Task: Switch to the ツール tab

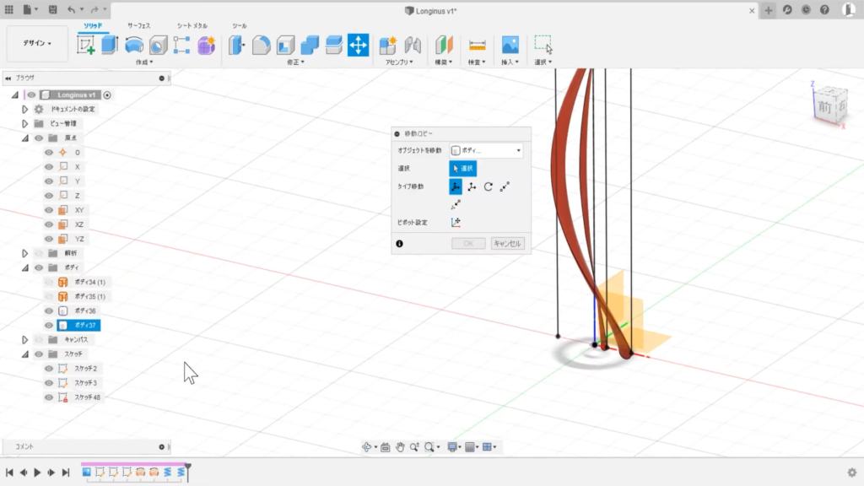Action: click(239, 26)
